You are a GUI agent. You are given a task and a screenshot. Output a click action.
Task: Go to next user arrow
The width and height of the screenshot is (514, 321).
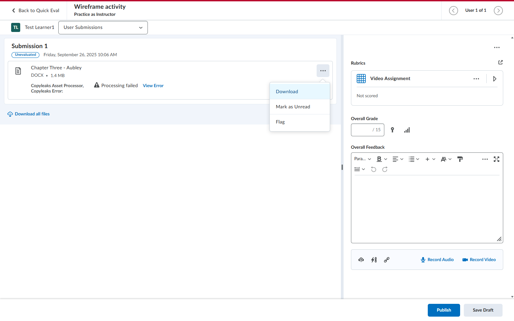tap(498, 11)
